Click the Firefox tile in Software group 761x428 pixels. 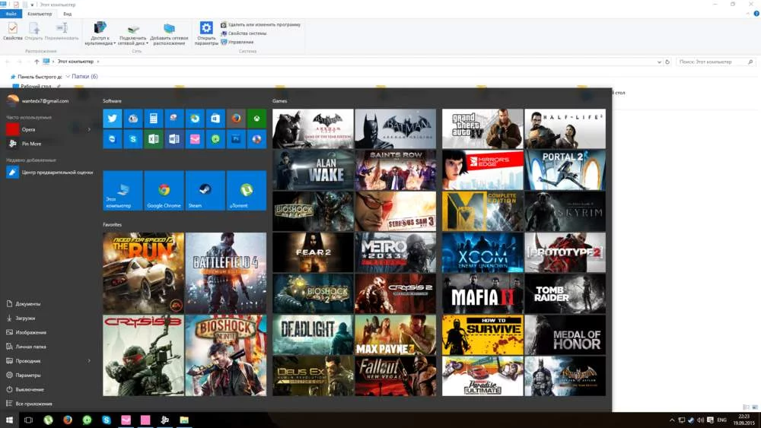(x=236, y=118)
